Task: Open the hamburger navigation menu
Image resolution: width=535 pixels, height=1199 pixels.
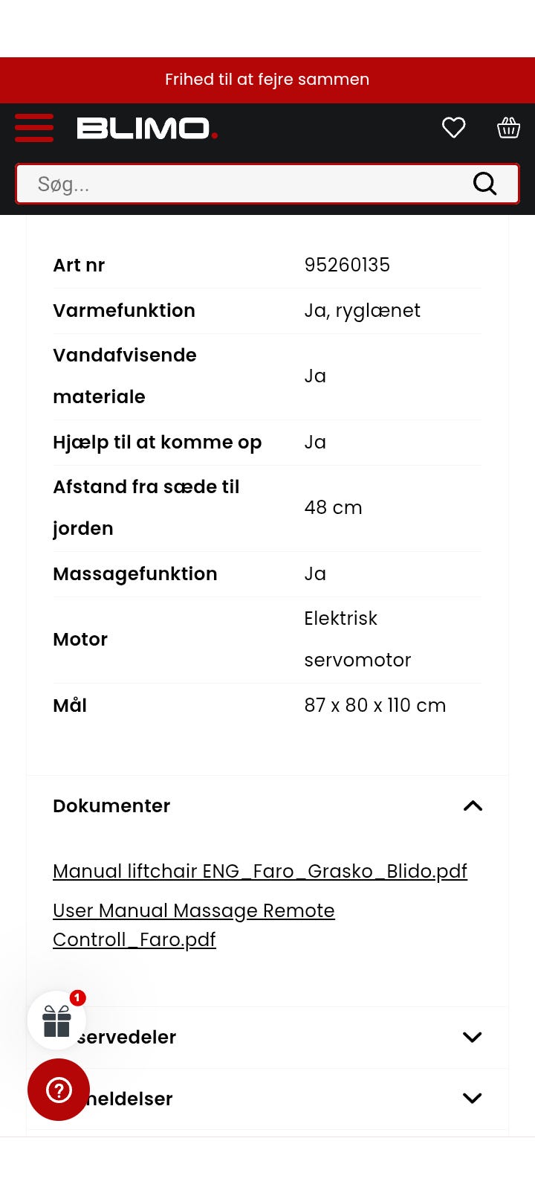Action: click(34, 128)
